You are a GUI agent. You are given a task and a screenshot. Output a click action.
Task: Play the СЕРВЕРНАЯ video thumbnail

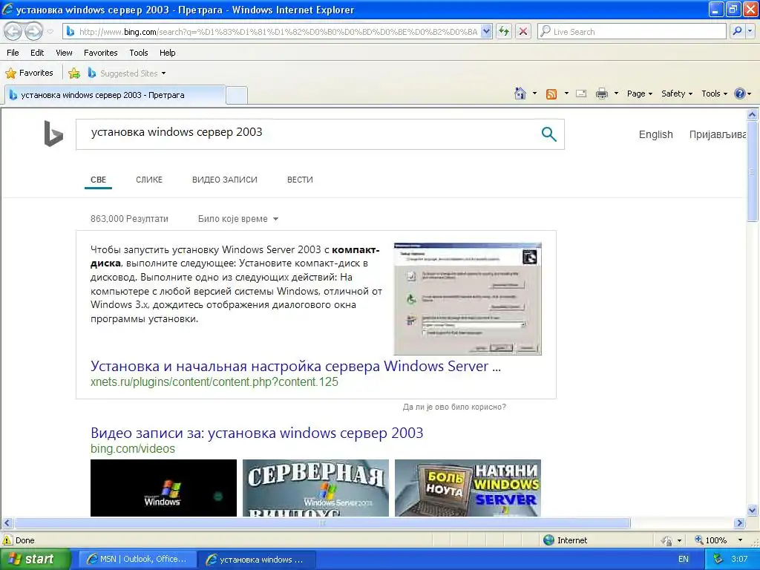click(315, 488)
